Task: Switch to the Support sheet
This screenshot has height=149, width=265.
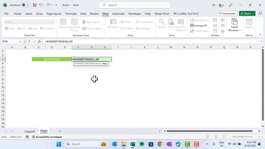Action: click(30, 131)
